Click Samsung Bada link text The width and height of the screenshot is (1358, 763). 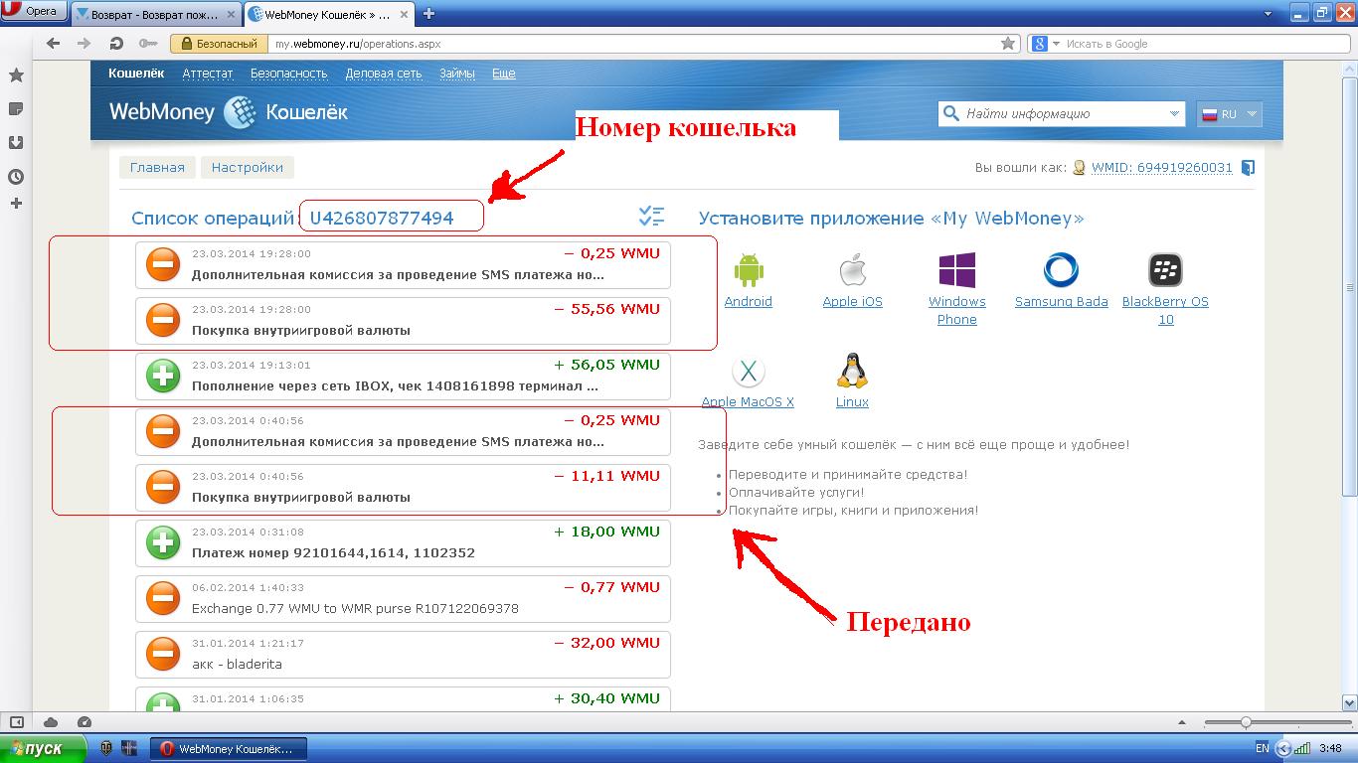coord(1061,302)
